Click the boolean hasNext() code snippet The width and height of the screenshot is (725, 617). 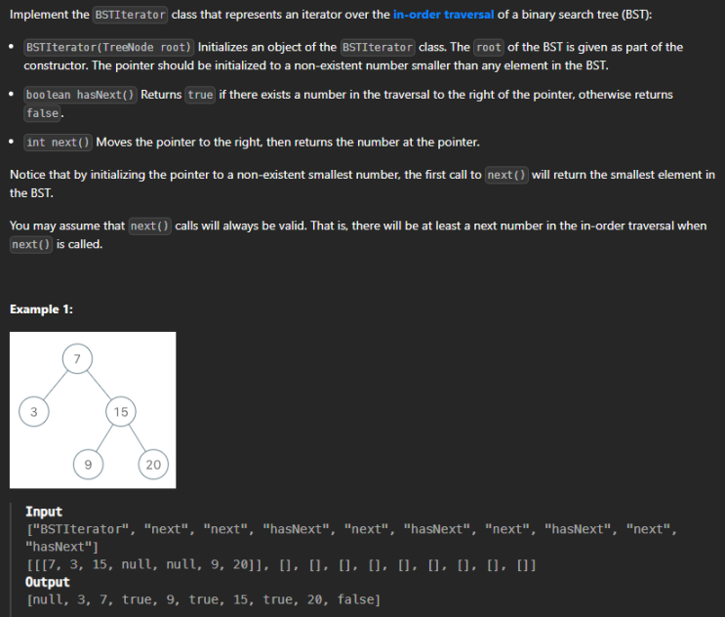80,95
